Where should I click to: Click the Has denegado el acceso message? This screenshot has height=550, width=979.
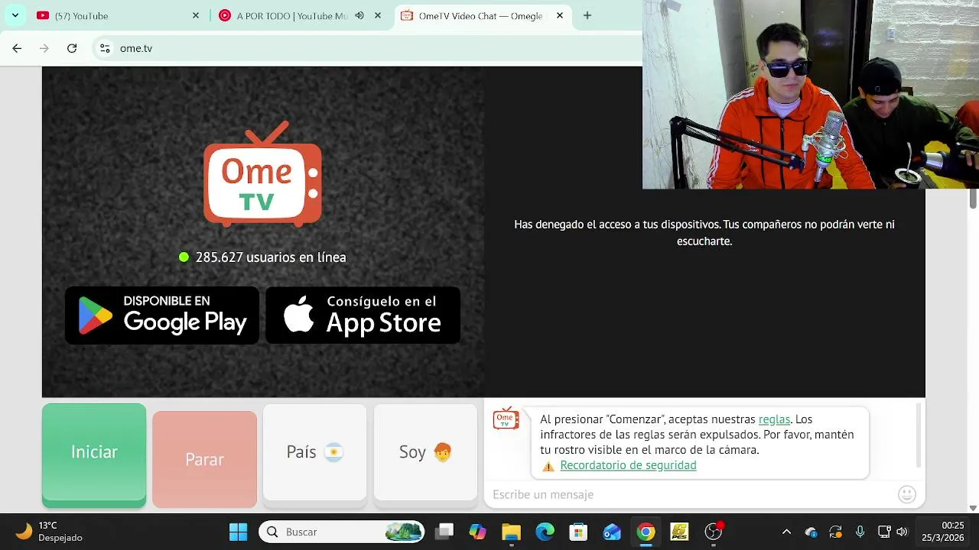click(704, 232)
